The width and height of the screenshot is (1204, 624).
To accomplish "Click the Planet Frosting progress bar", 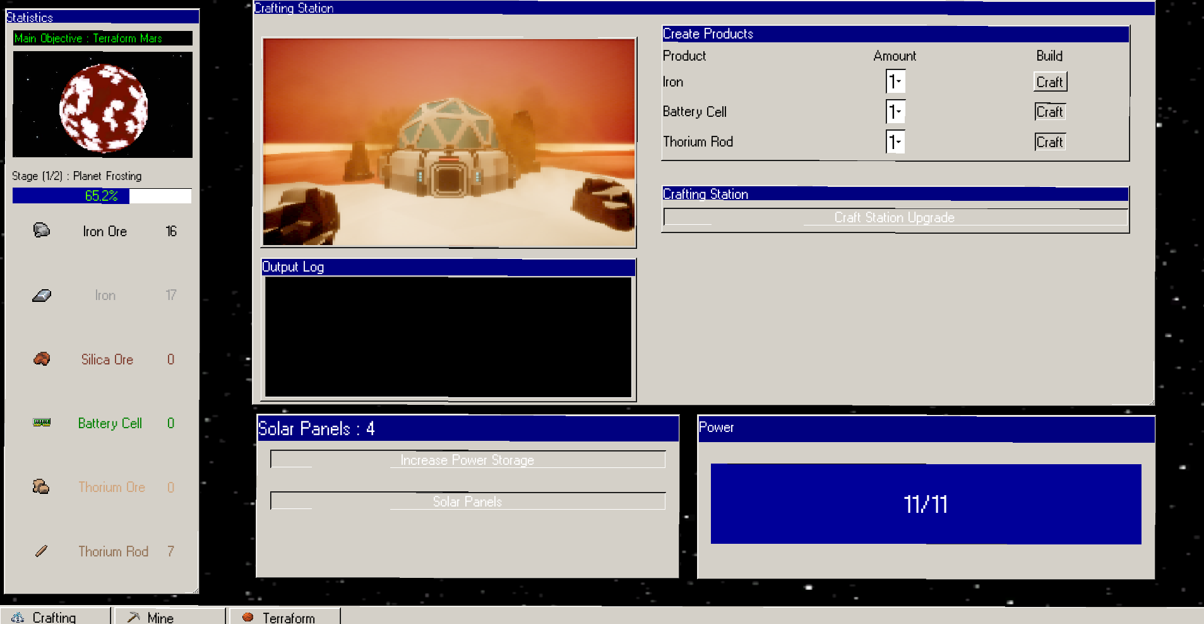I will click(x=102, y=196).
